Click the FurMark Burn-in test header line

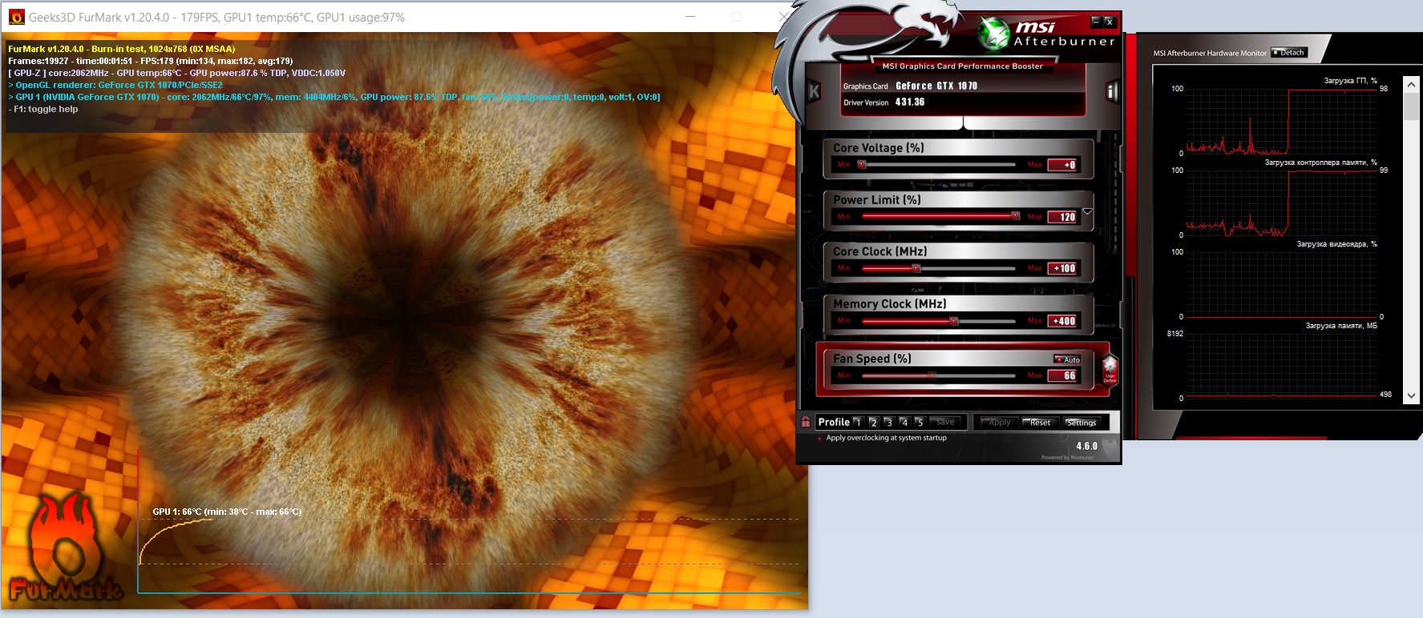tap(122, 49)
